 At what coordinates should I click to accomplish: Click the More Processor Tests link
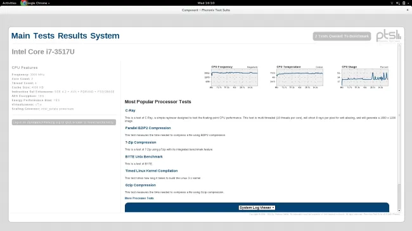pyautogui.click(x=139, y=198)
